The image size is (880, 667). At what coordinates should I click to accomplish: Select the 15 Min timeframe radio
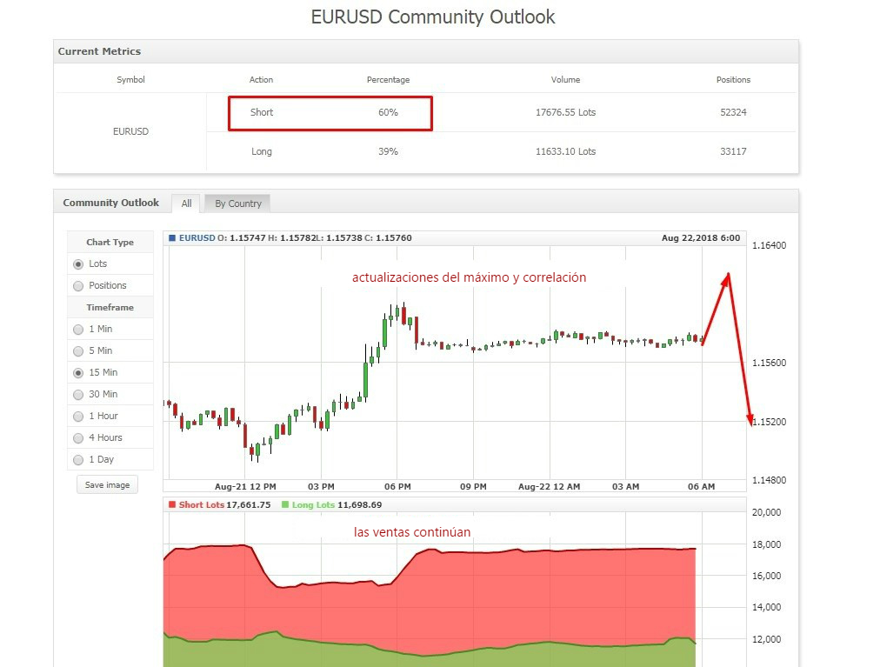pos(79,372)
